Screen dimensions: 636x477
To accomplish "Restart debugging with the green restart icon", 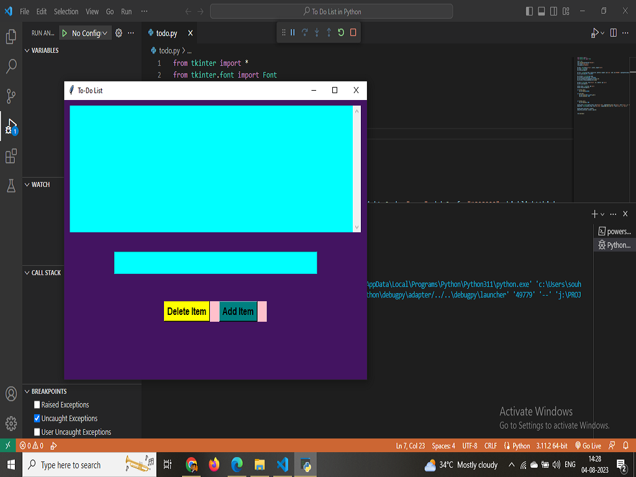I will pos(340,32).
